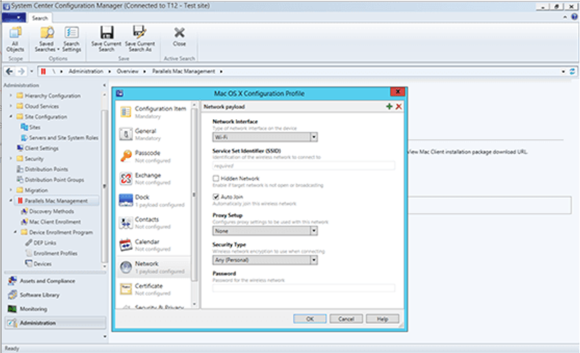Open the Network Interface dropdown

[314, 137]
